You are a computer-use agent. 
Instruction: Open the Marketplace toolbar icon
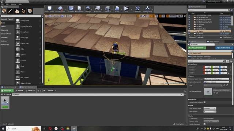(79, 9)
